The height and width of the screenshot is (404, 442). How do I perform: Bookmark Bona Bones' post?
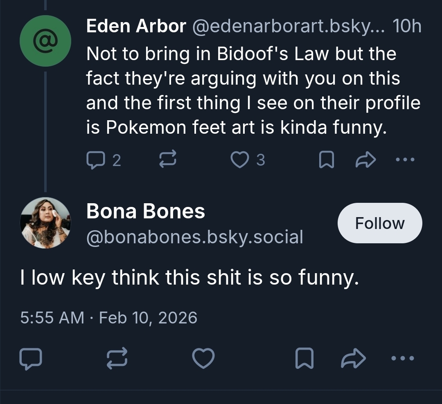304,359
